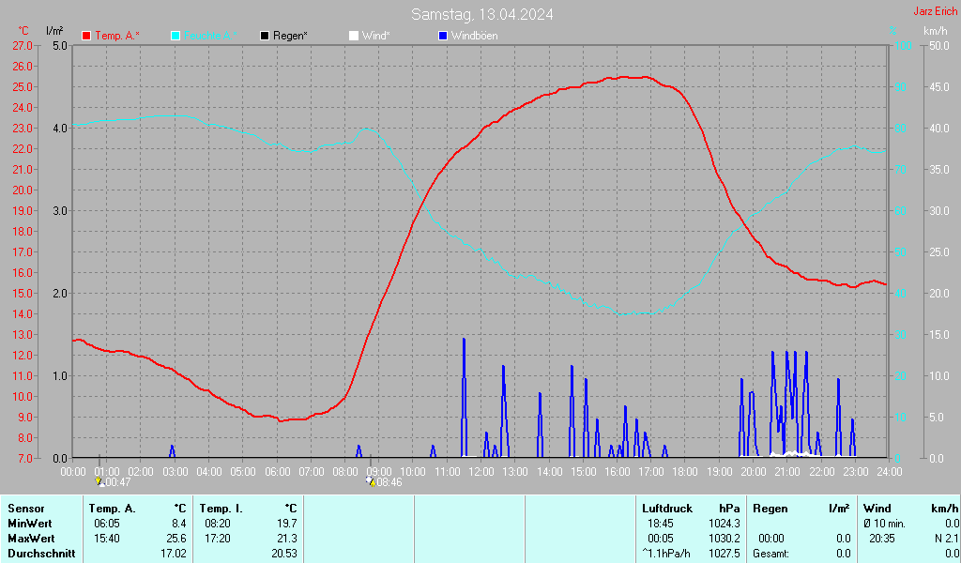
Task: Click the Luftdruck header in table
Action: (x=666, y=509)
